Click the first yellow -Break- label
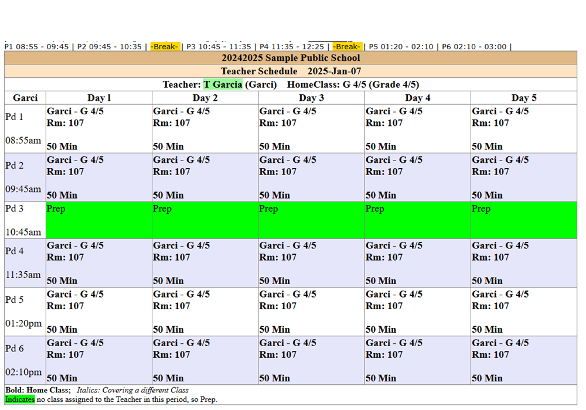 pos(165,46)
